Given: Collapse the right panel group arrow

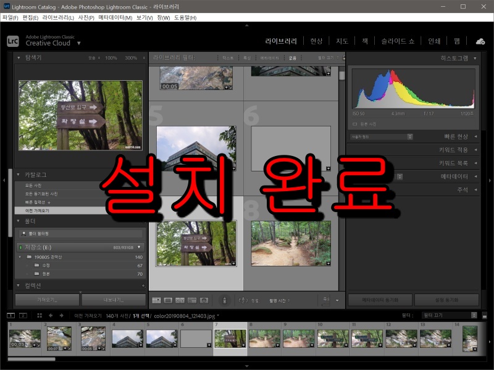Looking at the screenshot, I should coord(490,180).
